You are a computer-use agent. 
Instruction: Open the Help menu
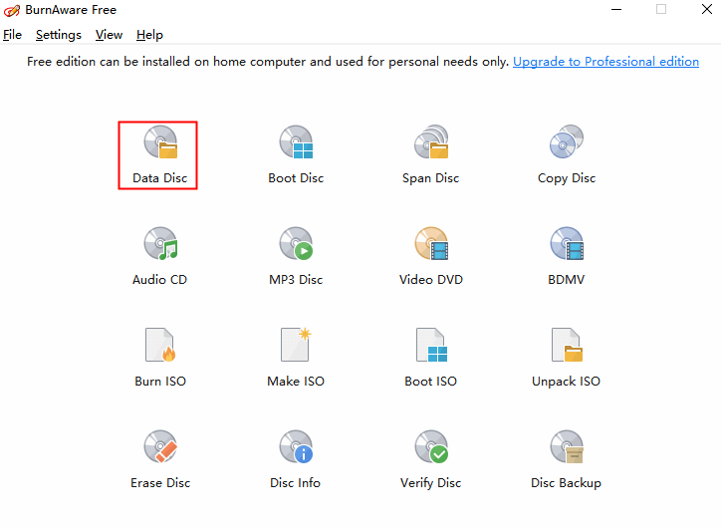click(149, 35)
